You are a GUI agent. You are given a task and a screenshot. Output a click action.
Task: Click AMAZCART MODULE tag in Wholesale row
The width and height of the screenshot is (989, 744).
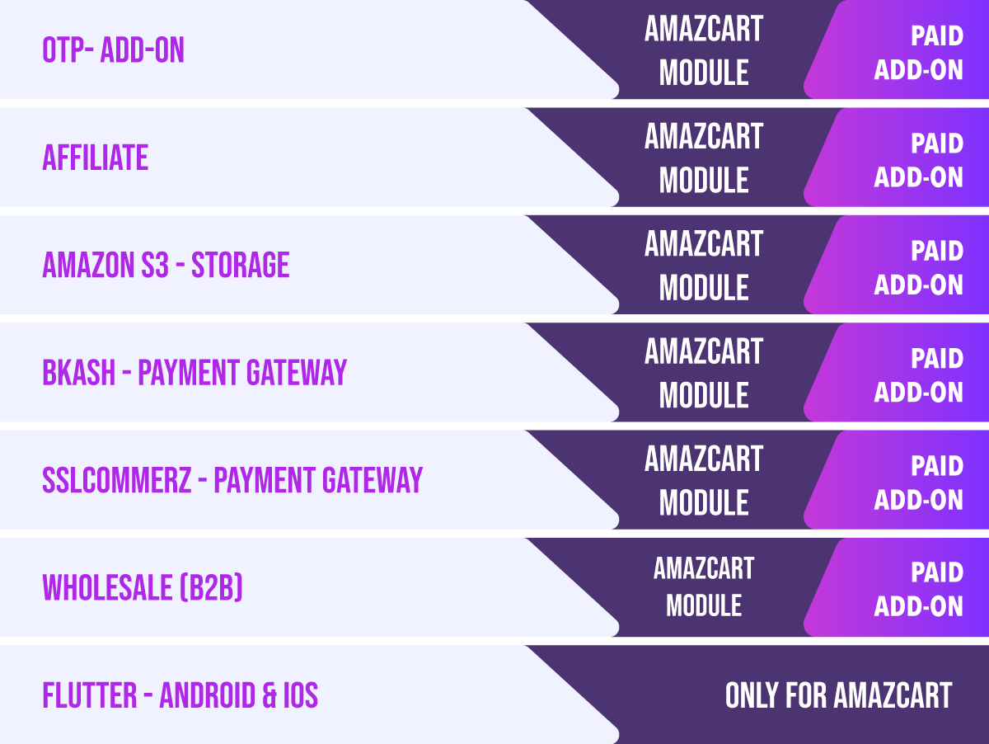click(x=704, y=587)
